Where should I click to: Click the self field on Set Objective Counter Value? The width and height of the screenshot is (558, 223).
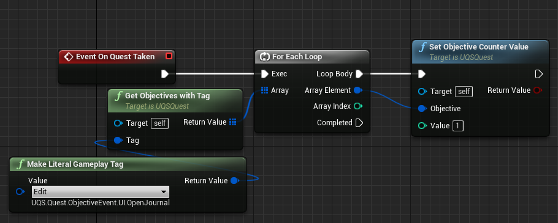point(464,92)
